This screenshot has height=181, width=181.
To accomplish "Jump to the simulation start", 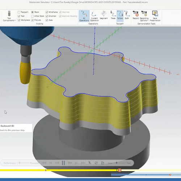I will tap(44, 163).
